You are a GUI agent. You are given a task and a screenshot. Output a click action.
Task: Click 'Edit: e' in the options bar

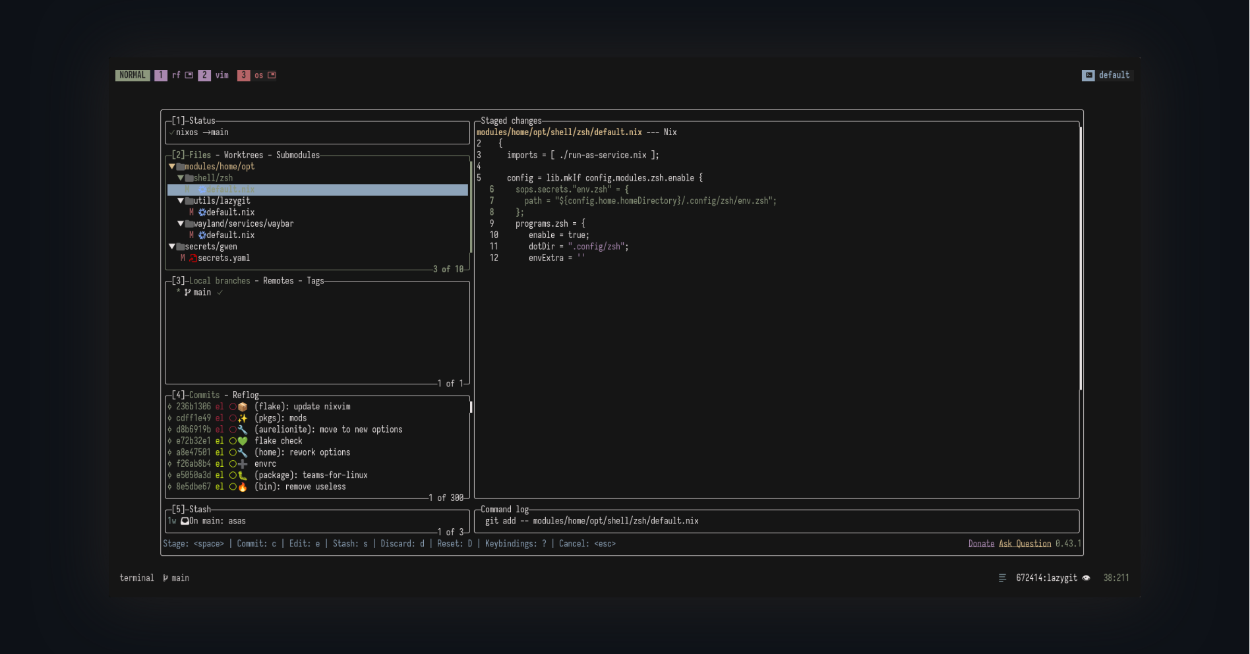coord(305,544)
